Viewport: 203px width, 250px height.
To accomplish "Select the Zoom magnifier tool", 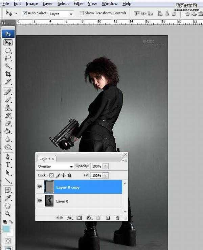I will click(8, 214).
